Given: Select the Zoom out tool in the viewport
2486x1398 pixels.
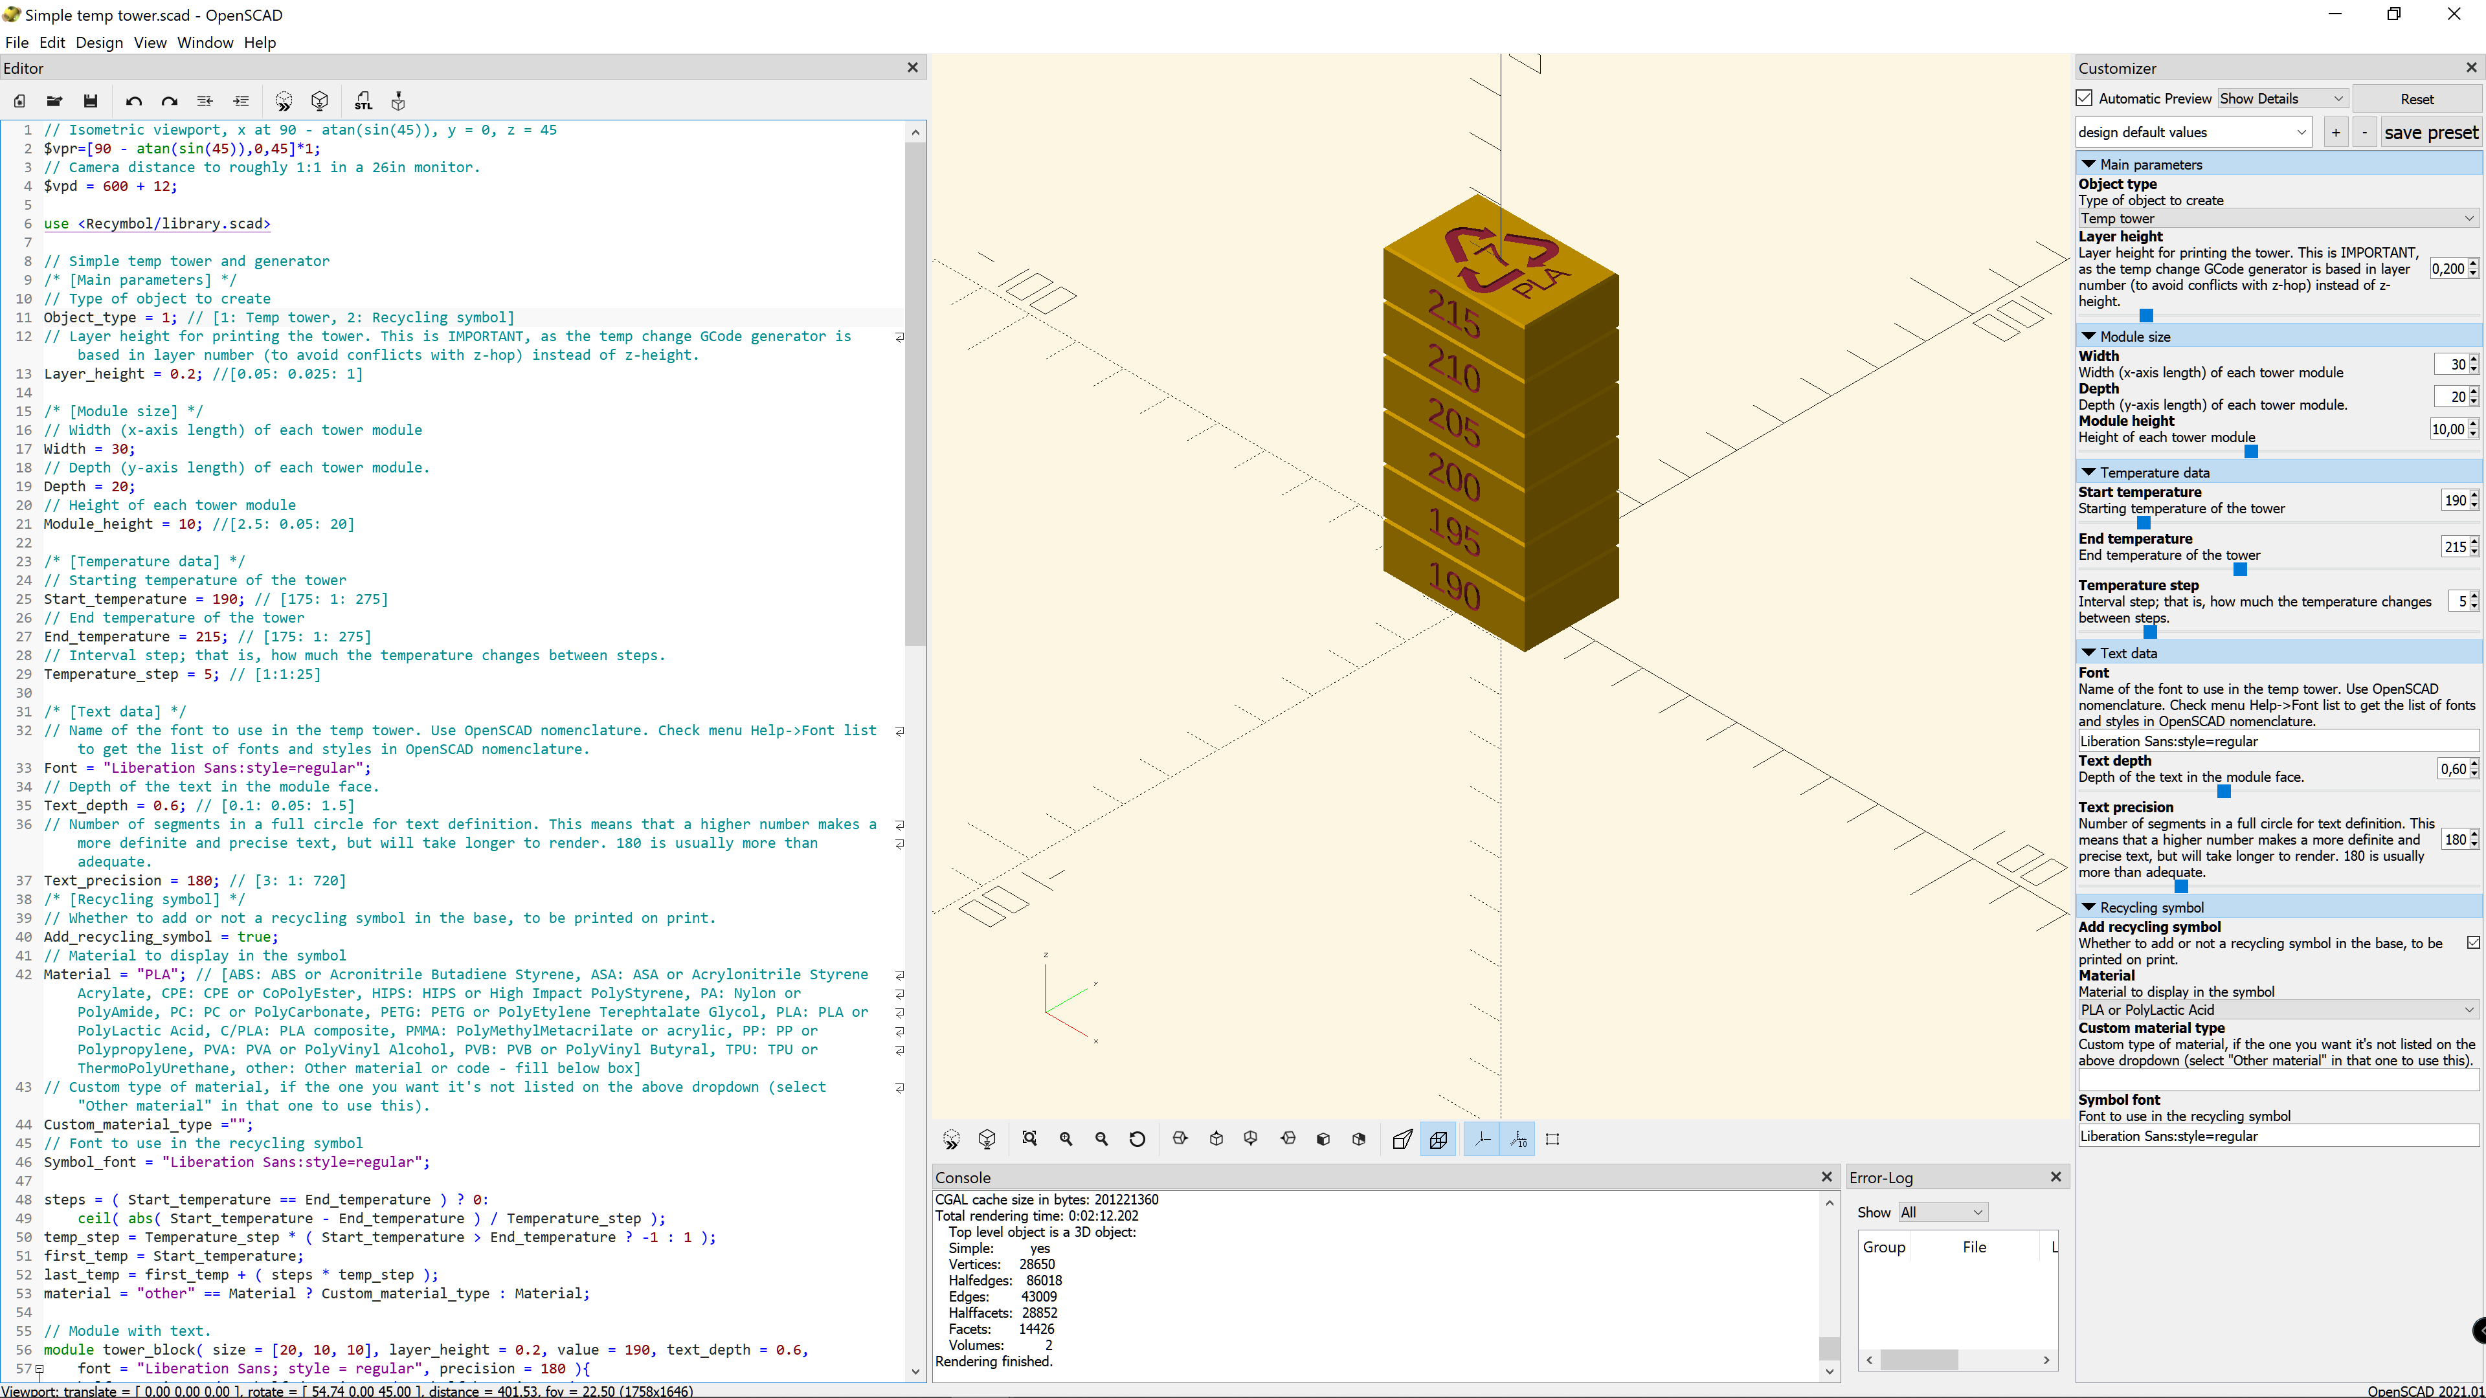Looking at the screenshot, I should (x=1101, y=1138).
